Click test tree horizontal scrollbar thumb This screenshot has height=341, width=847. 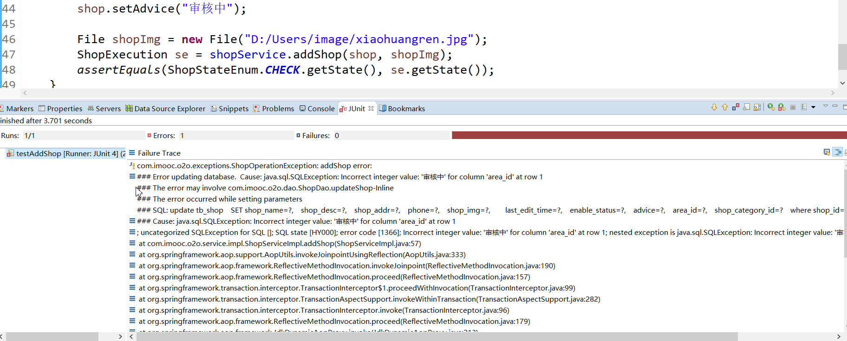coord(52,337)
